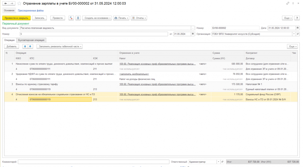Open <заполнять необязательно> link in row 2

click(134, 74)
